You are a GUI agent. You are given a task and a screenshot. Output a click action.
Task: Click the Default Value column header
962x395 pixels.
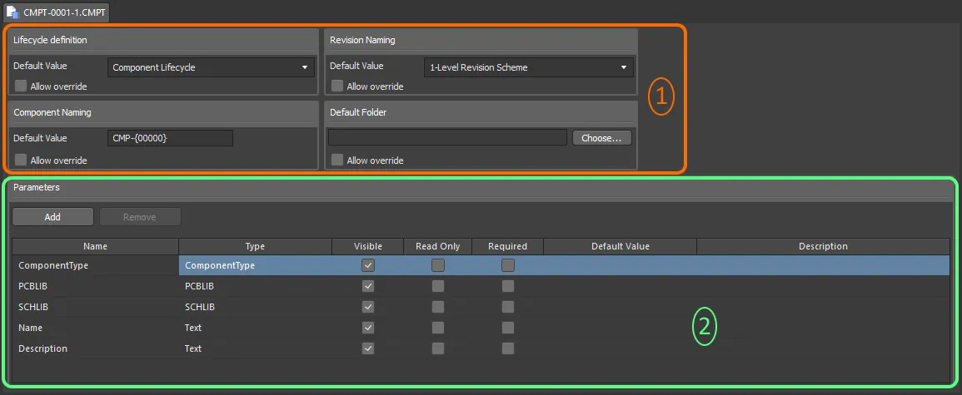click(621, 246)
